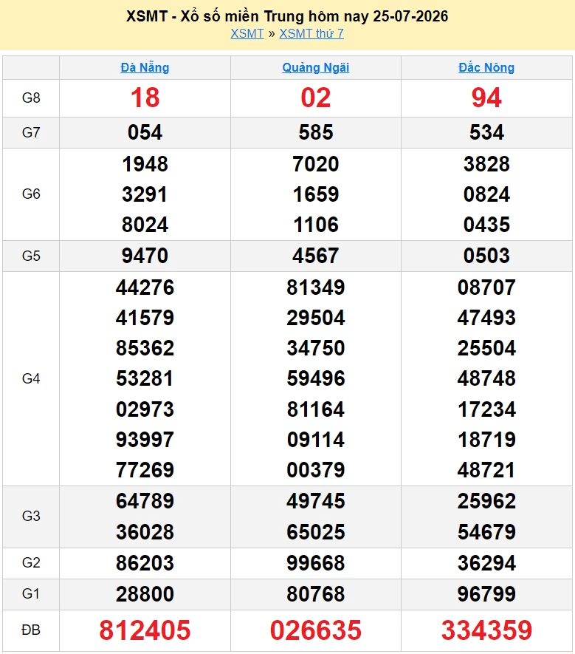Click G4 number 93997

point(145,440)
